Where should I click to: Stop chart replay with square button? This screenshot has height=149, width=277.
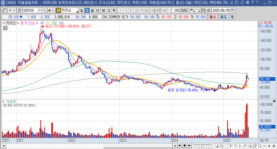point(184,146)
